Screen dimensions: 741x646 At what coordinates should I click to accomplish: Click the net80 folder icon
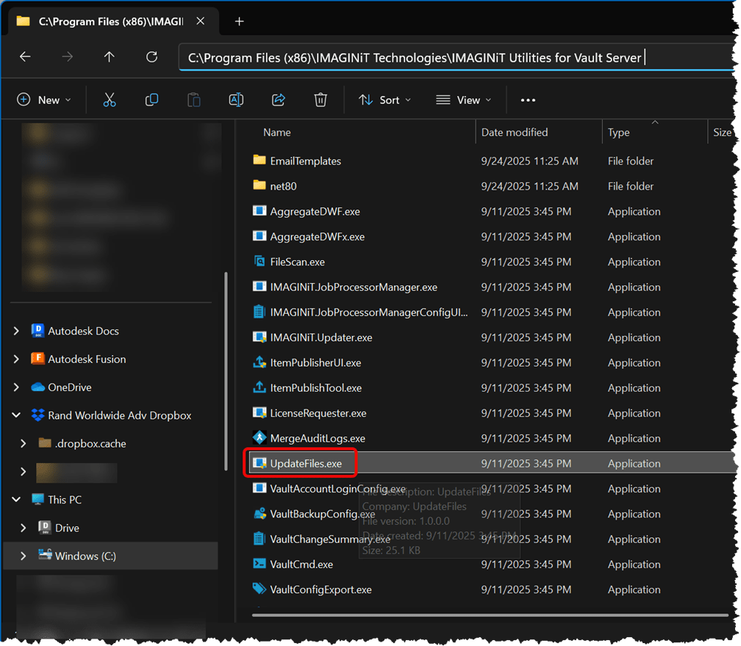(x=259, y=185)
